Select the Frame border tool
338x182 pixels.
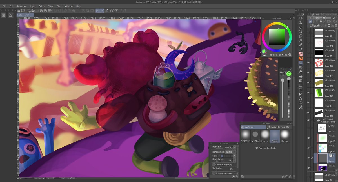(301, 89)
